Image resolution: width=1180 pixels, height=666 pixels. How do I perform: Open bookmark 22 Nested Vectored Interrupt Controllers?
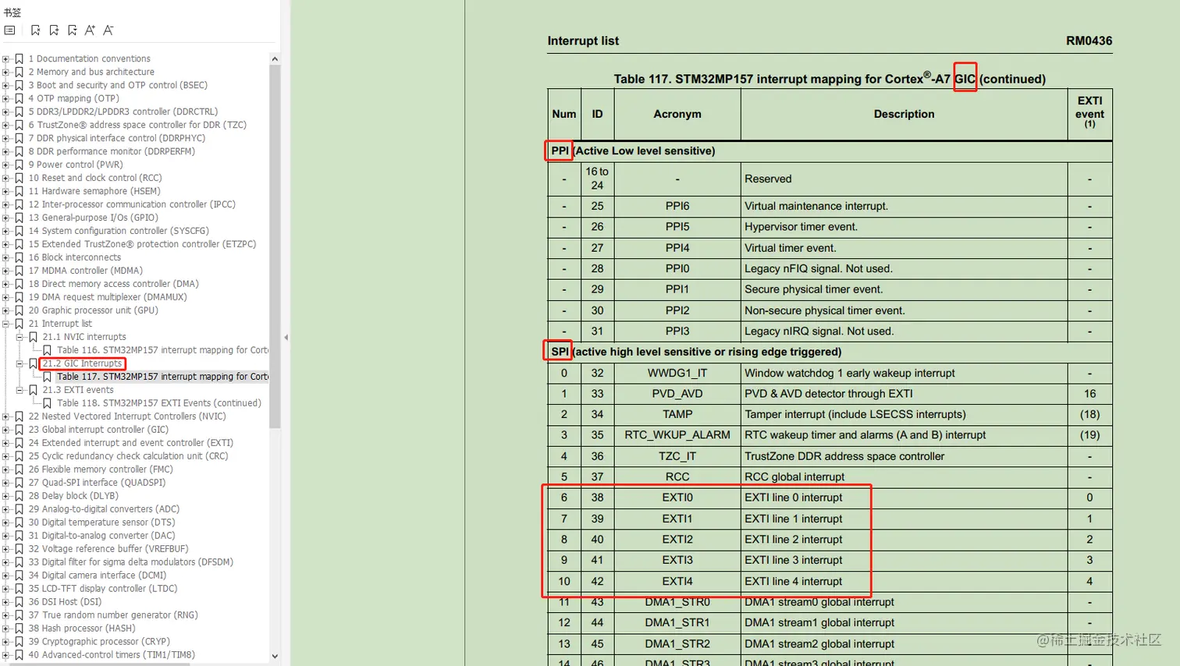tap(127, 416)
